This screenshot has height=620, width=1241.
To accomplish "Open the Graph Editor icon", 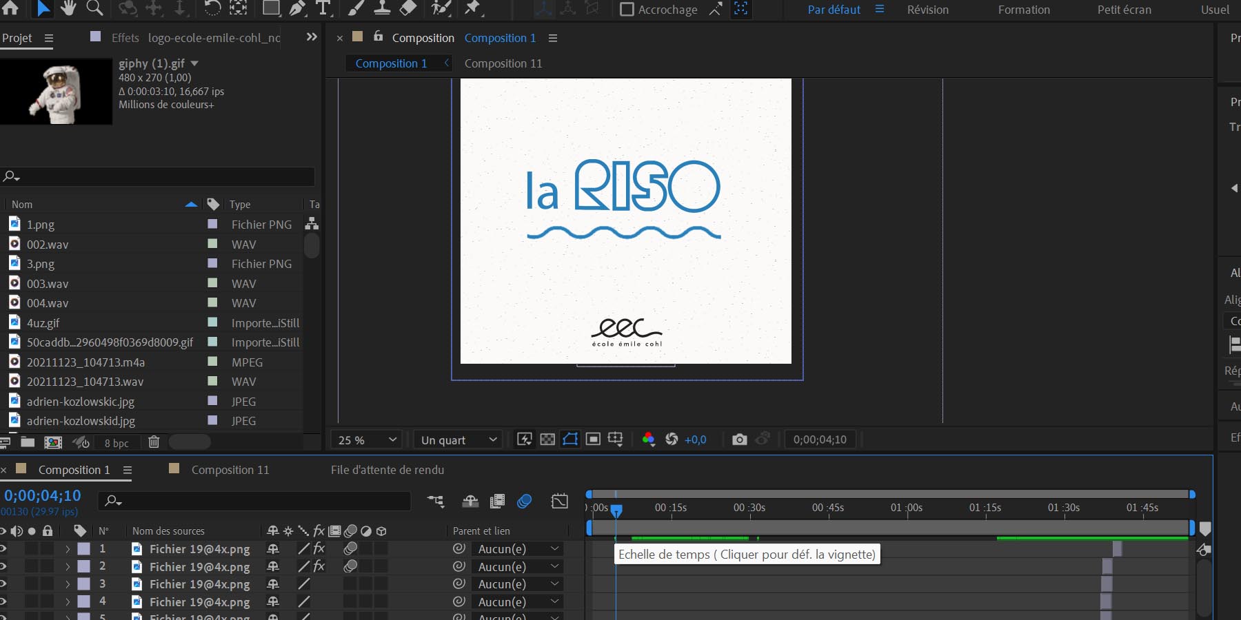I will tap(560, 502).
